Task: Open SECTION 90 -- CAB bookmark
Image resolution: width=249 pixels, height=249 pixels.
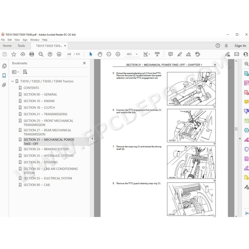Action: pos(37,185)
